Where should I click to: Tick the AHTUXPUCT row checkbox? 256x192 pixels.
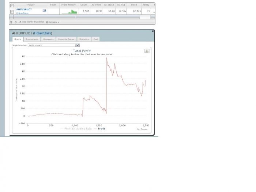coord(12,12)
